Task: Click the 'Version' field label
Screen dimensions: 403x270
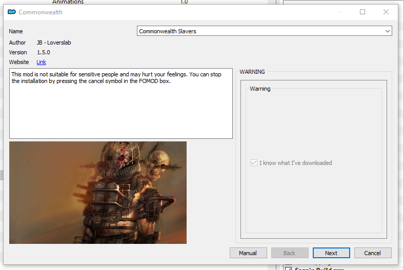Action: (x=18, y=52)
